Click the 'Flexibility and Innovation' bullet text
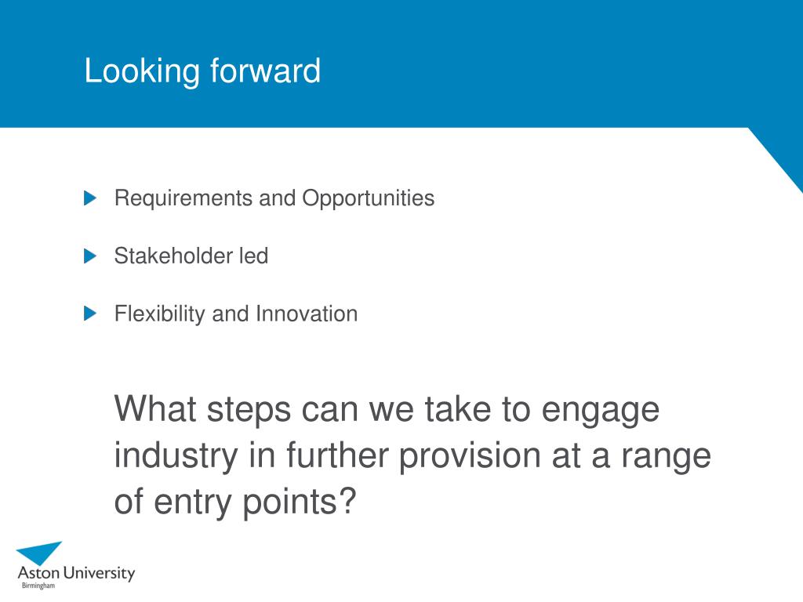The height and width of the screenshot is (602, 803). pyautogui.click(x=235, y=314)
